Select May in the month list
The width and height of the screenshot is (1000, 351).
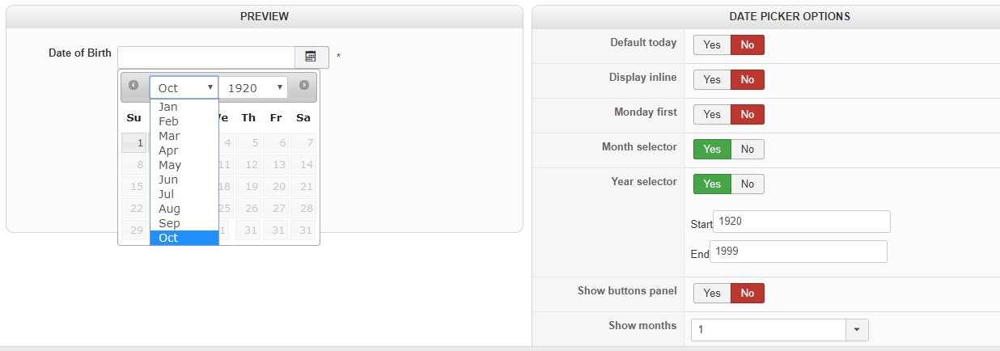pos(170,165)
